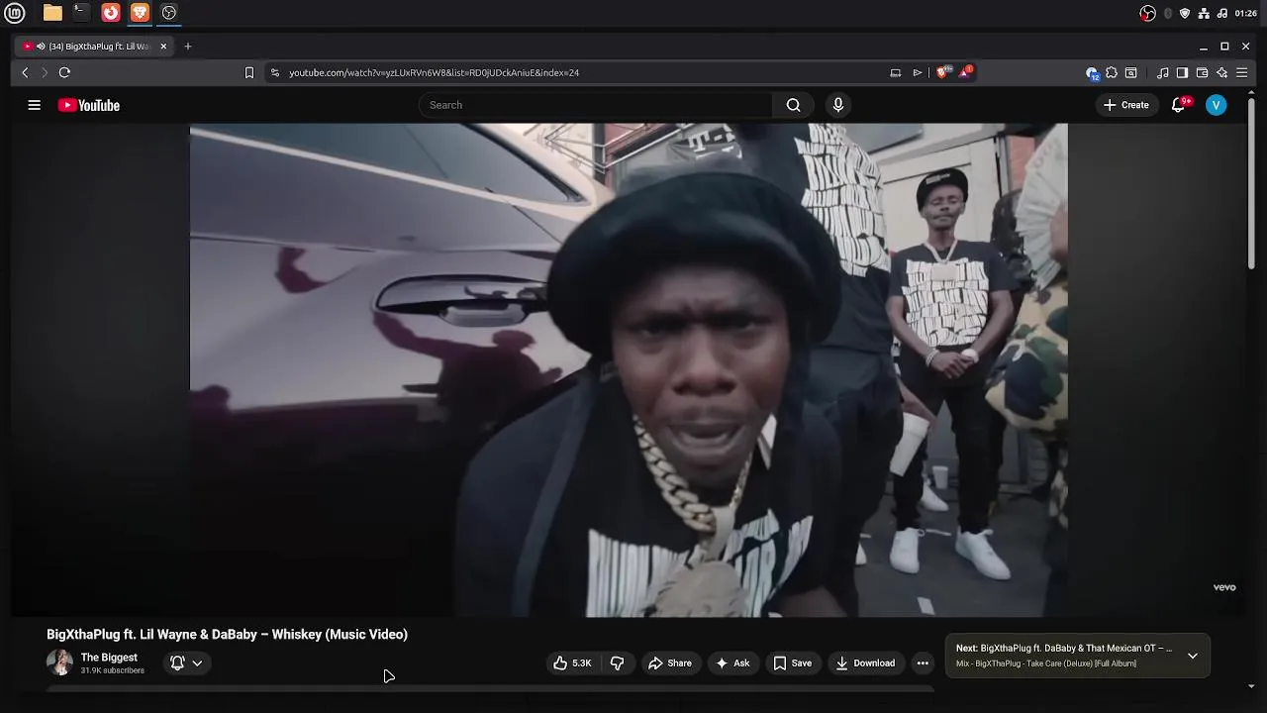Click video title BigXthaPlug Whiskey text
Viewport: 1267px width, 713px height.
pyautogui.click(x=227, y=635)
